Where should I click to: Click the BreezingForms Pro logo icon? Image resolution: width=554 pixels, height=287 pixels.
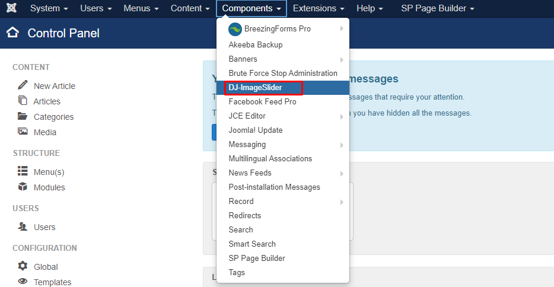[235, 29]
